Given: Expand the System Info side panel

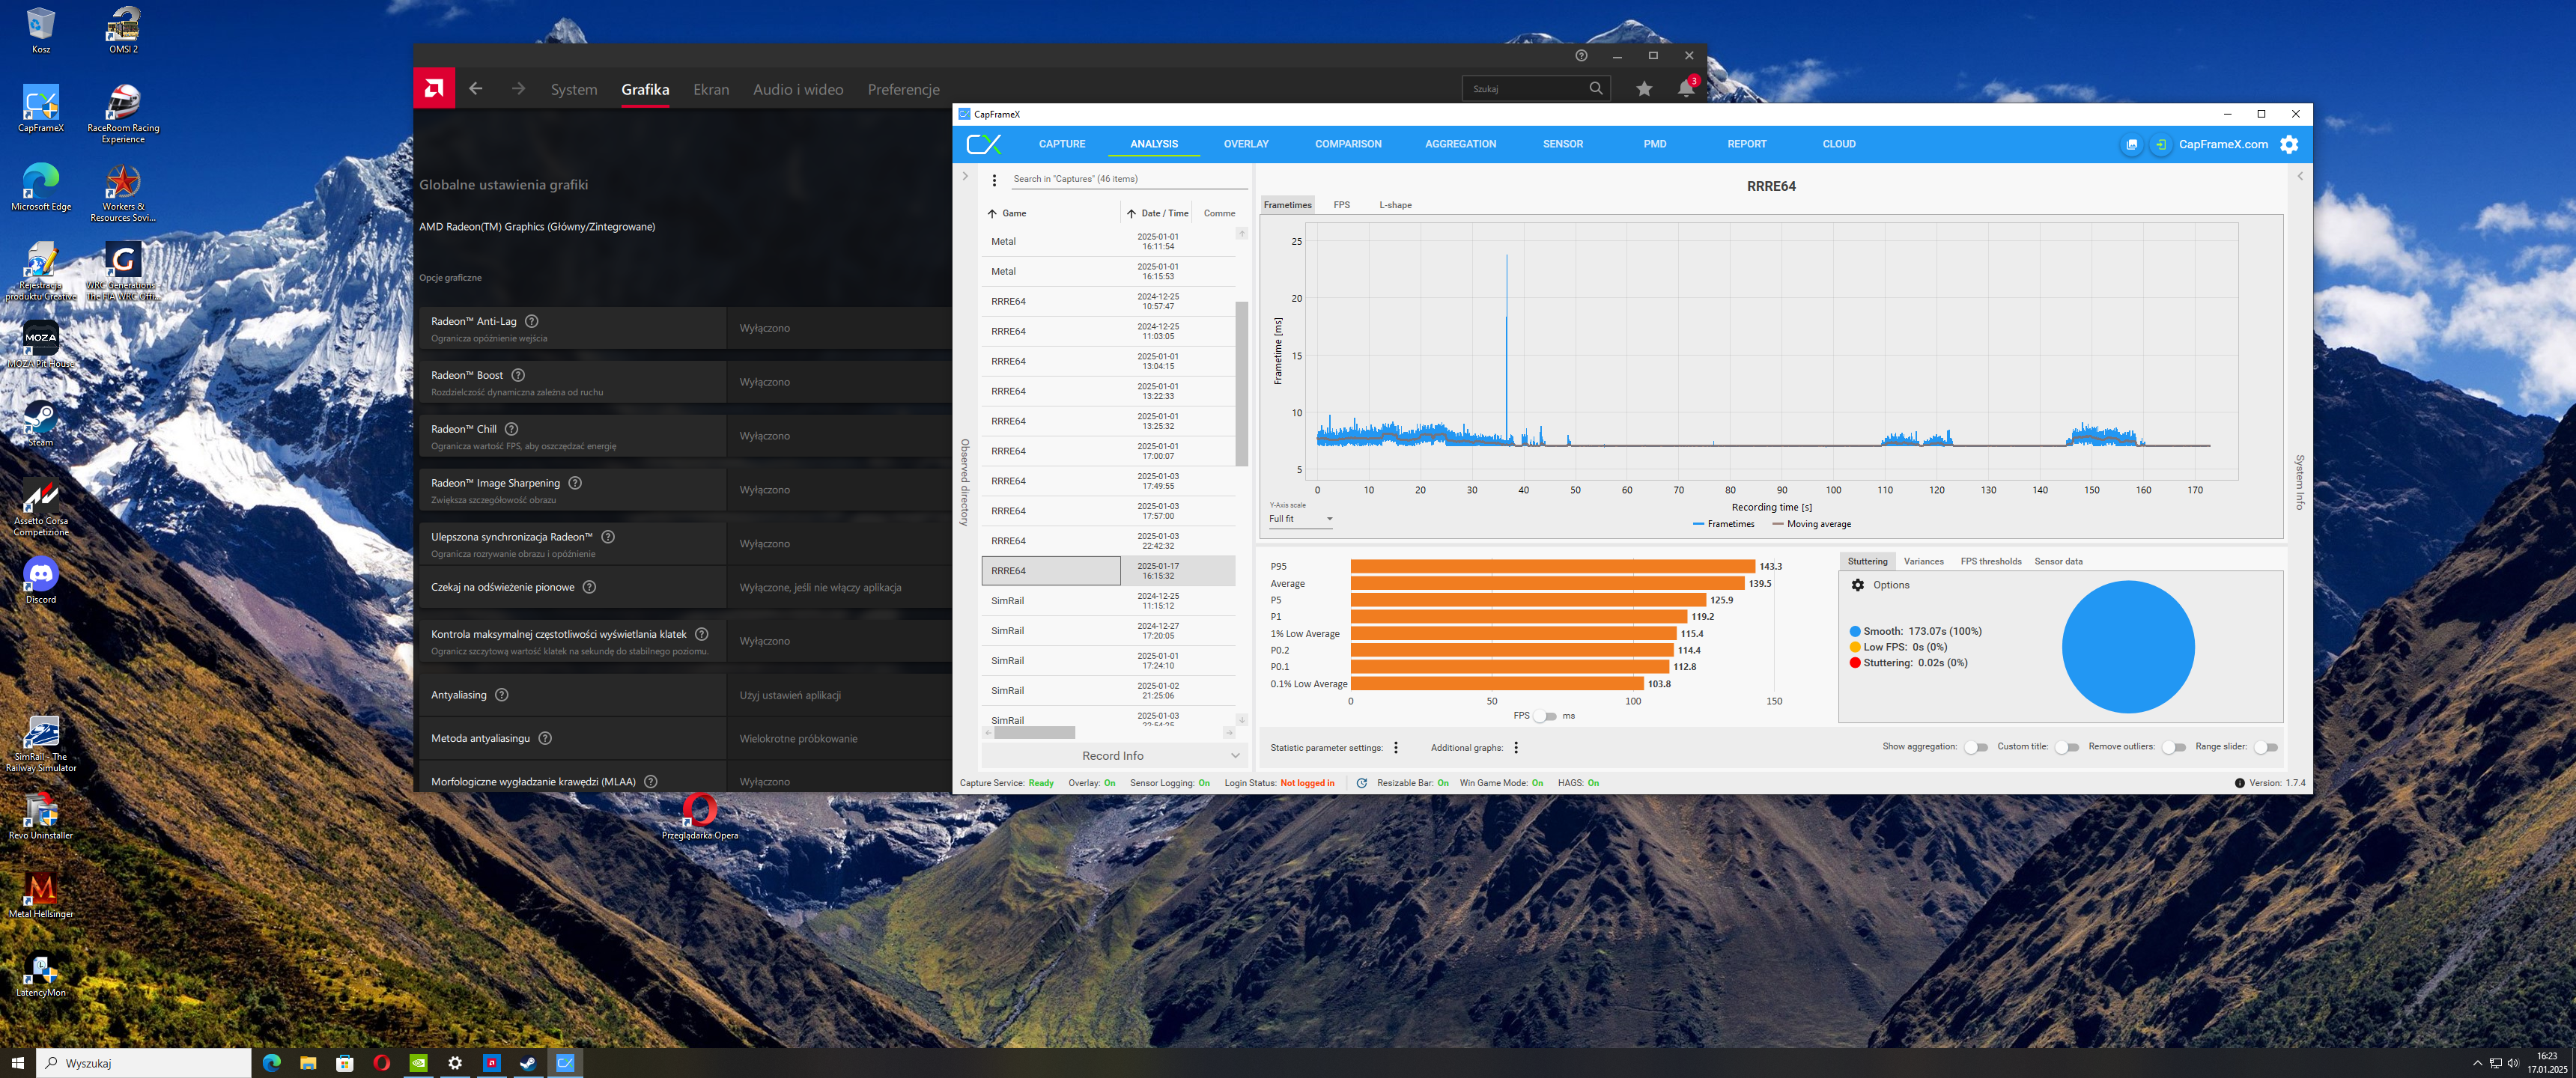Looking at the screenshot, I should point(2300,176).
